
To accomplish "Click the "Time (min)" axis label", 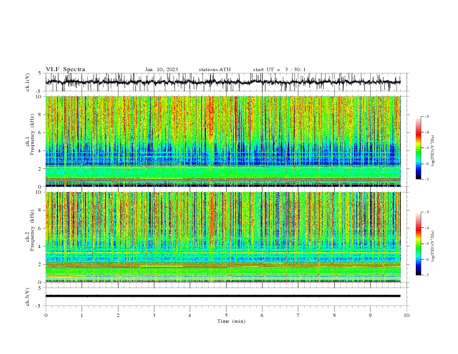I will point(231,321).
